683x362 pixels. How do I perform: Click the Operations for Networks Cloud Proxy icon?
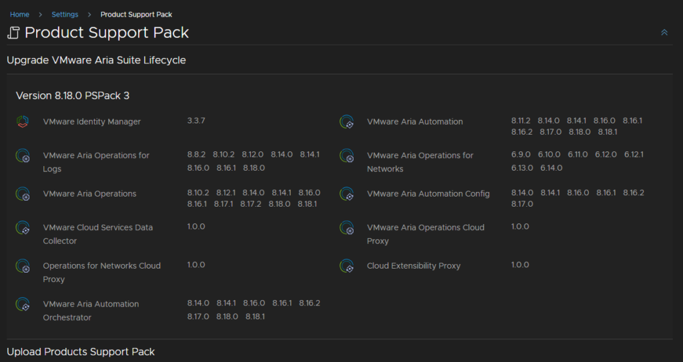tap(23, 266)
